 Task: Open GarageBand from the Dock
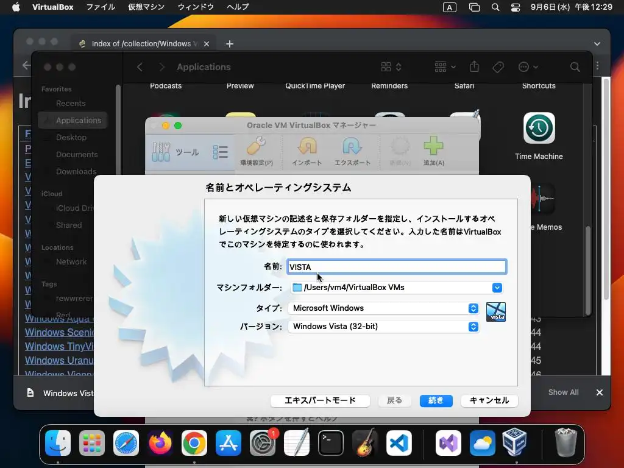(365, 443)
